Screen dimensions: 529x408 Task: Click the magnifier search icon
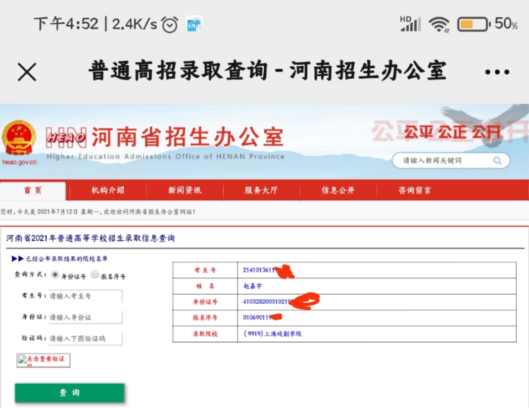pos(497,161)
